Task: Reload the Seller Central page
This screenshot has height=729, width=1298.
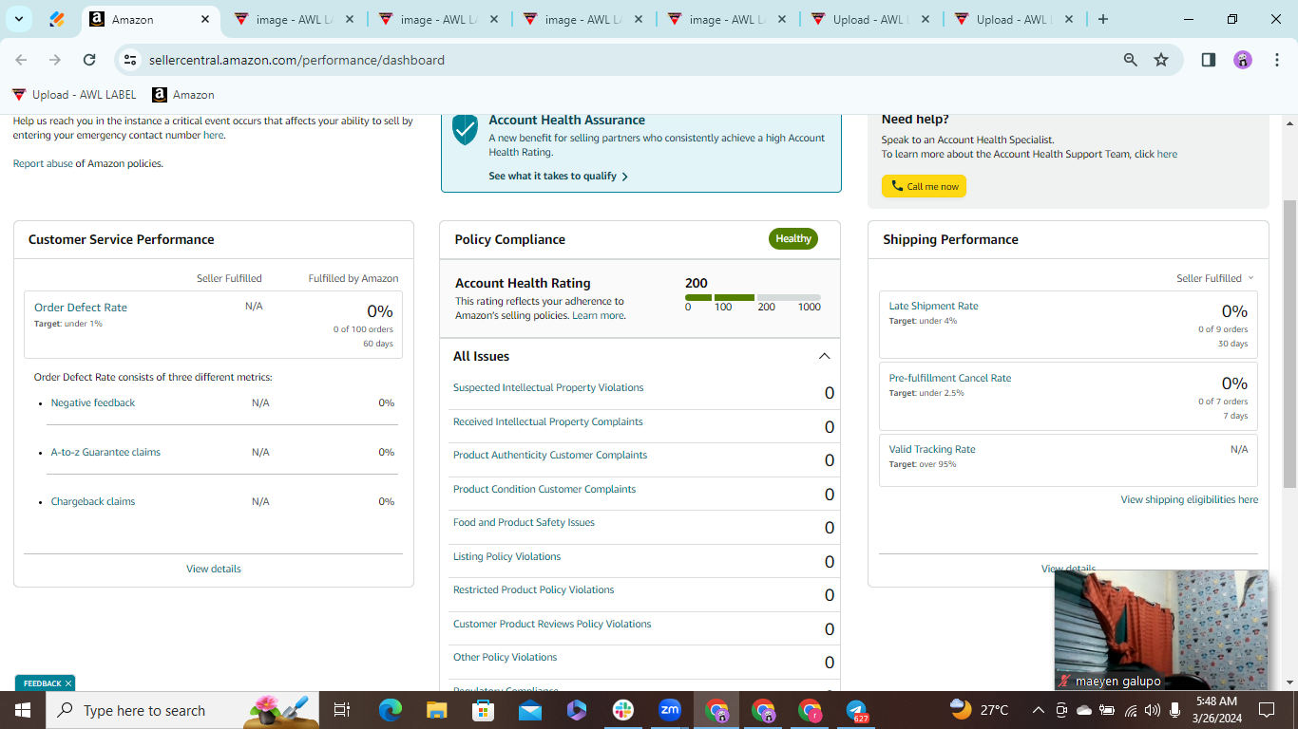Action: pyautogui.click(x=89, y=60)
